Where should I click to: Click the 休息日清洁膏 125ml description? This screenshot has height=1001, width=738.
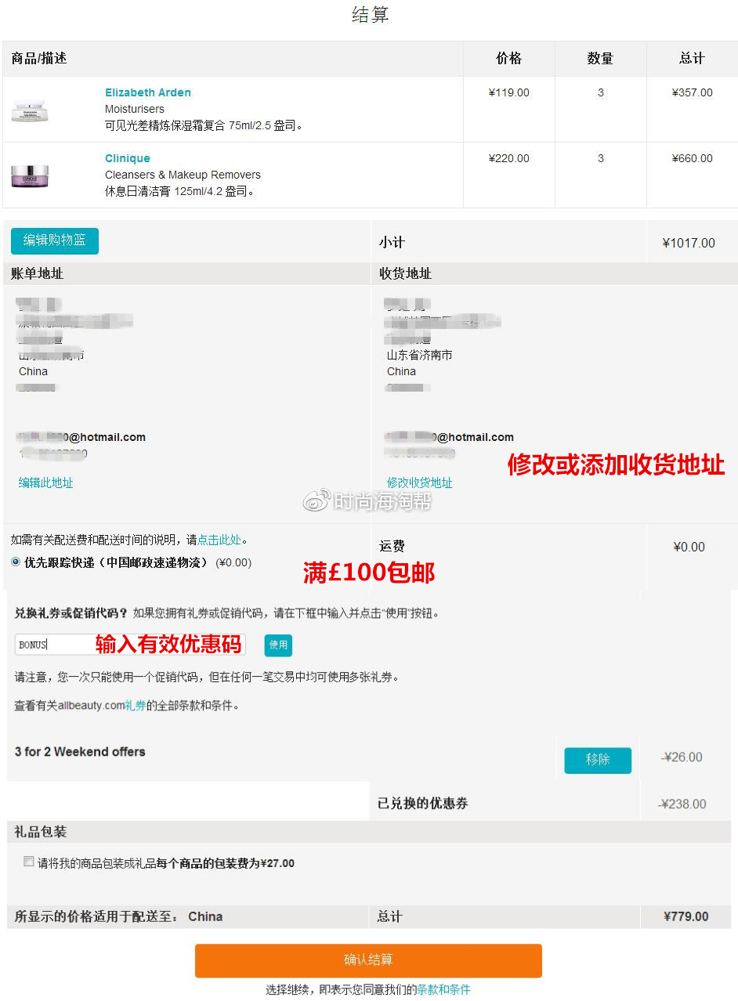182,191
